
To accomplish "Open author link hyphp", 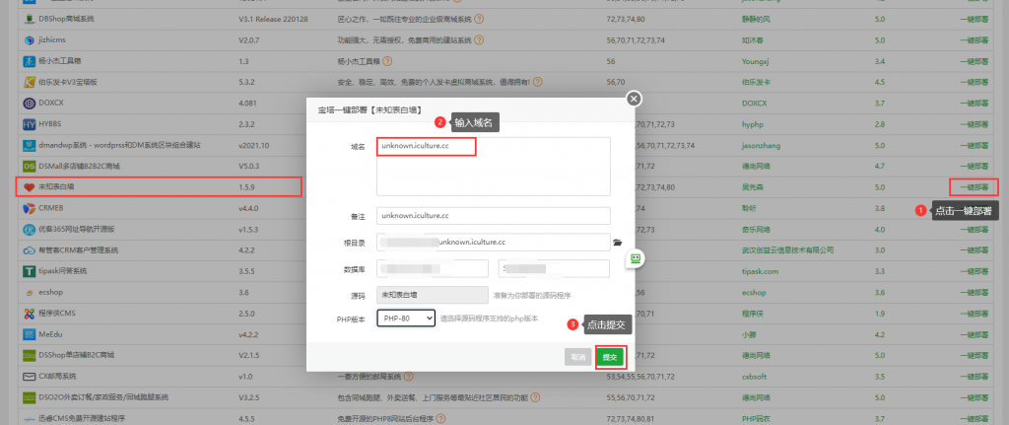I will tap(752, 123).
